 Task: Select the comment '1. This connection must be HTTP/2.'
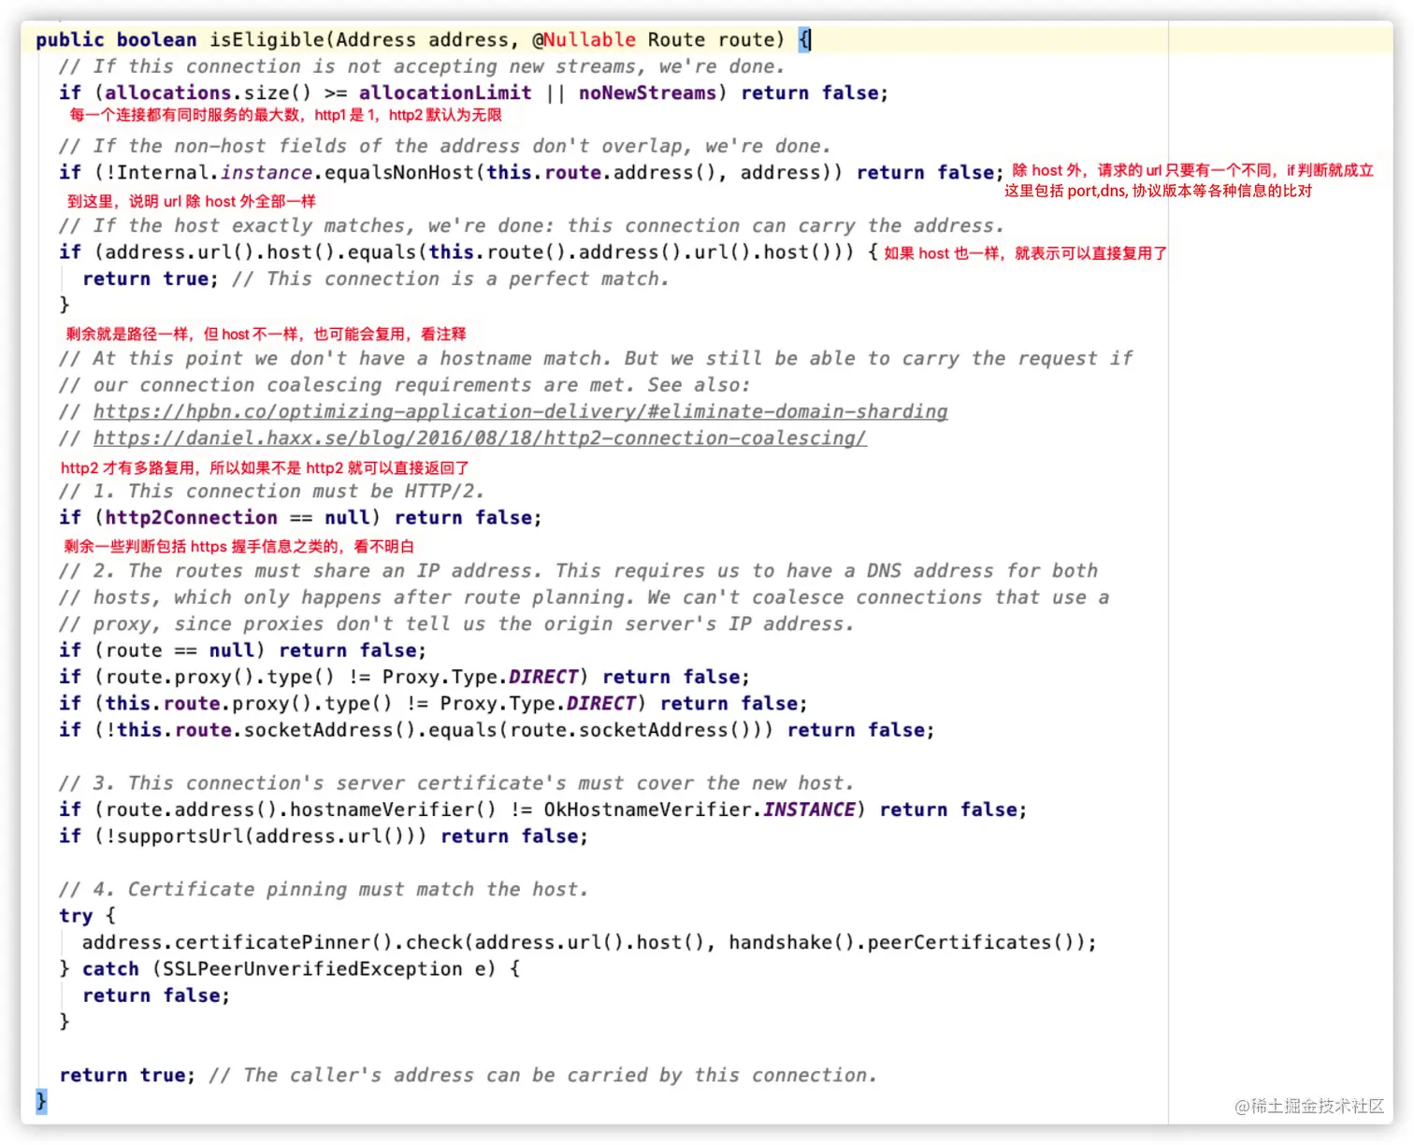coord(271,492)
